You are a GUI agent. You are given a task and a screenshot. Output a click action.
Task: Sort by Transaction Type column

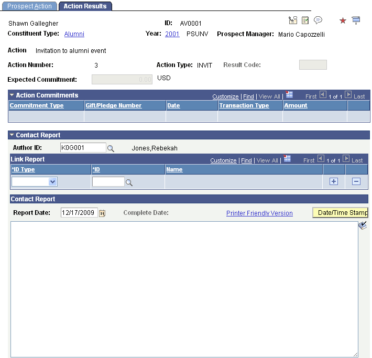click(x=244, y=105)
